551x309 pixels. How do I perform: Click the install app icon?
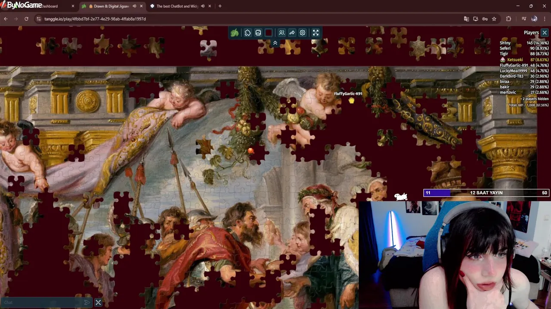(x=476, y=19)
